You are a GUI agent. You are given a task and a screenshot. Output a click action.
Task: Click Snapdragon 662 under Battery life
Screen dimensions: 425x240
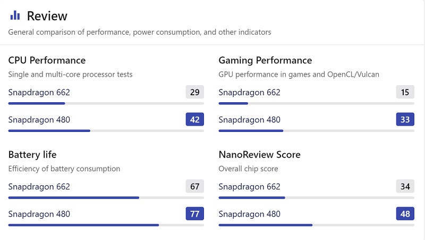point(39,186)
